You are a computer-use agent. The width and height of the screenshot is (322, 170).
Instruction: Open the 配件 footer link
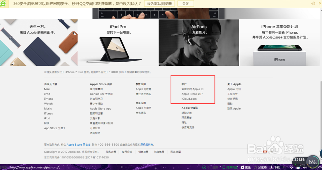coord(47,123)
